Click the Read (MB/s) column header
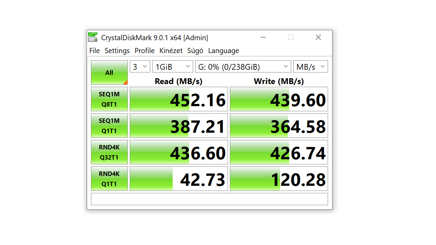The image size is (436, 245). point(178,81)
